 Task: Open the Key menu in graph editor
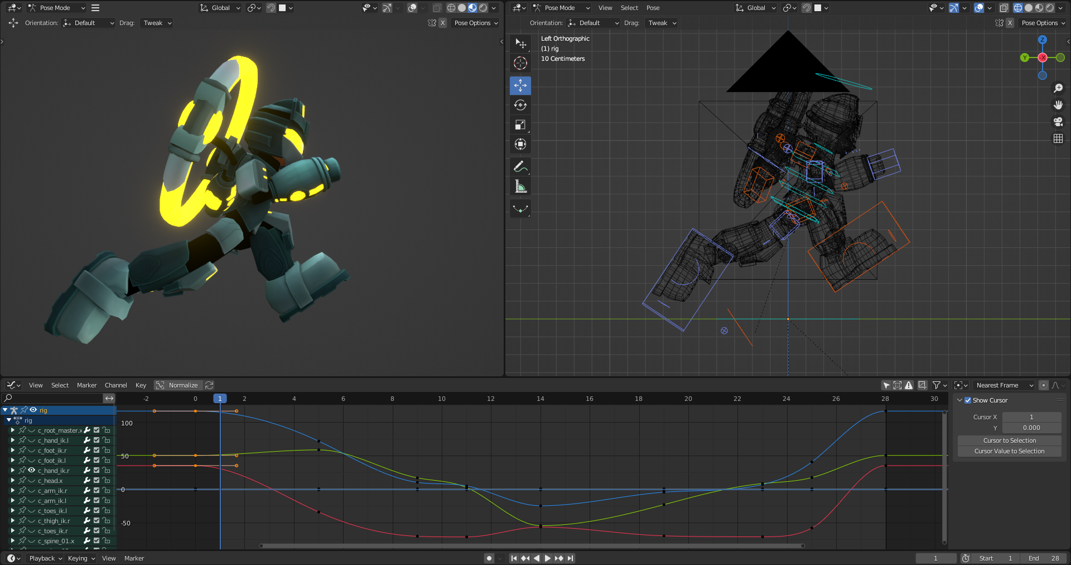(141, 385)
